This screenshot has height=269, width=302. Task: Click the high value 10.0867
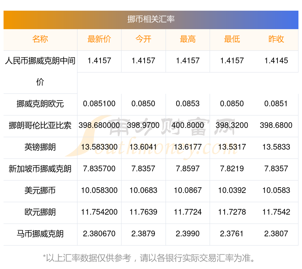click(x=188, y=190)
